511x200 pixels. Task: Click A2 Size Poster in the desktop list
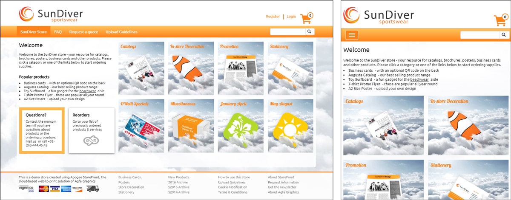34,99
